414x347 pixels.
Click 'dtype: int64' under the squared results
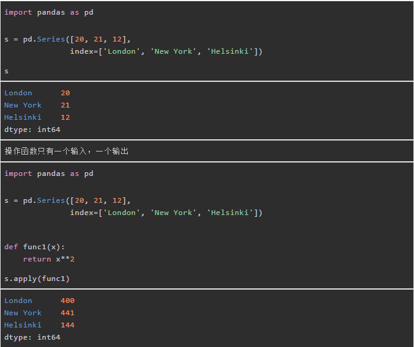[32, 337]
